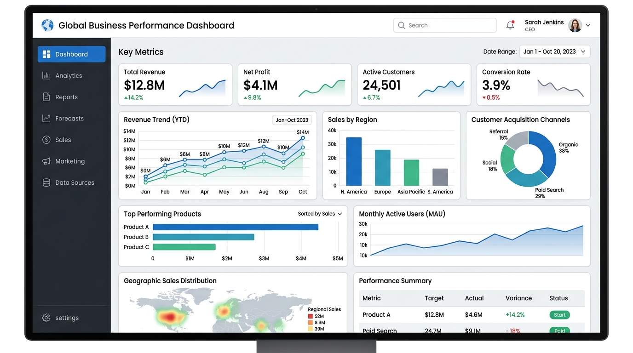Open notifications bell icon
The width and height of the screenshot is (633, 353).
tap(510, 25)
